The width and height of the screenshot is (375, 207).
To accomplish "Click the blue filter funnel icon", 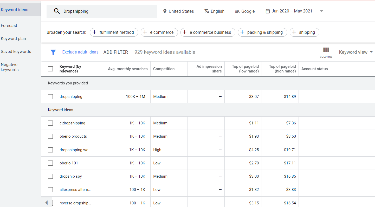I will (x=53, y=52).
